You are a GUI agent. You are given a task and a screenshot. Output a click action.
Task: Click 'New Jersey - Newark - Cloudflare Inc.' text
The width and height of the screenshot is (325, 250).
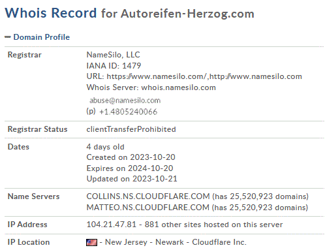176,242
